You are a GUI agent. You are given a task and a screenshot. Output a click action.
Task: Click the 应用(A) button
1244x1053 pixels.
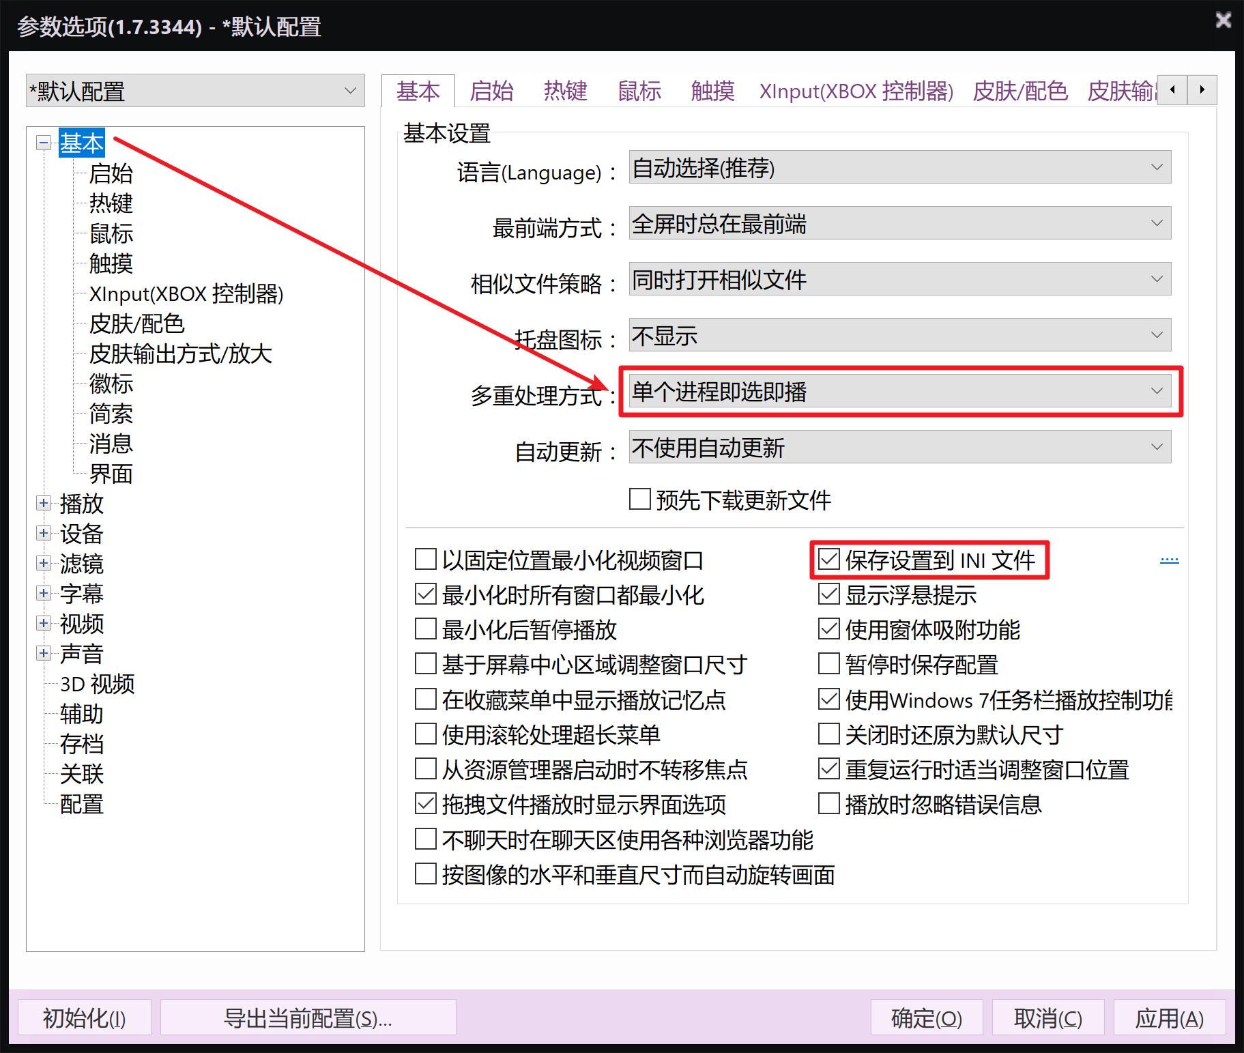[x=1169, y=1018]
